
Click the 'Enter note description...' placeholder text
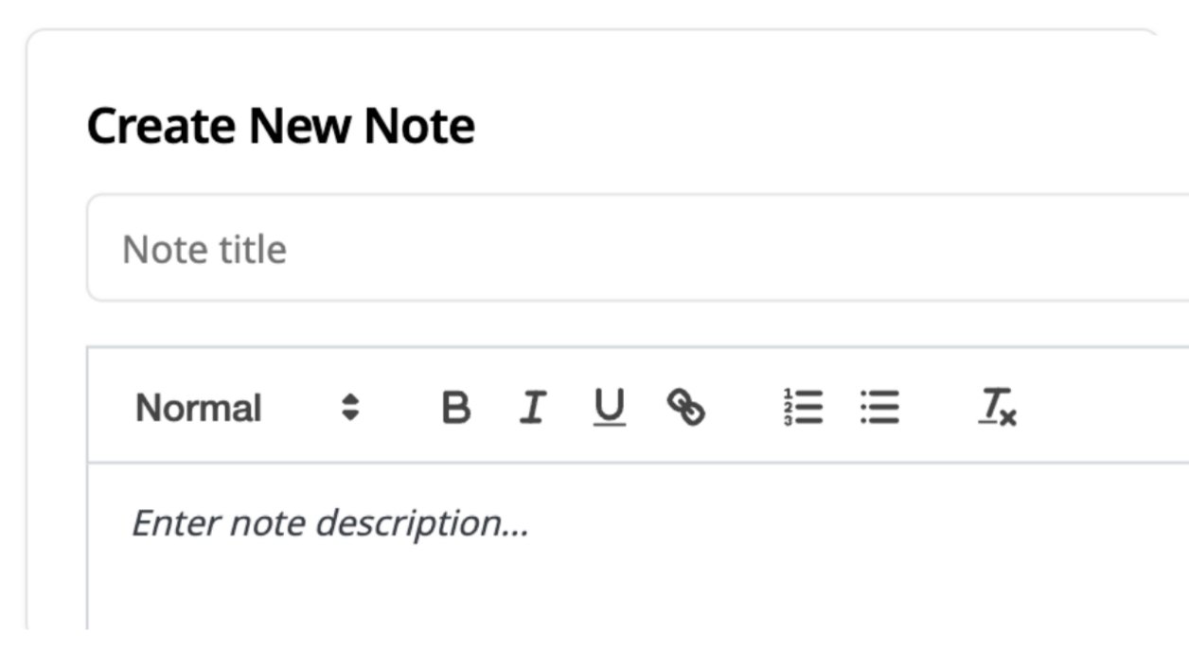click(329, 523)
